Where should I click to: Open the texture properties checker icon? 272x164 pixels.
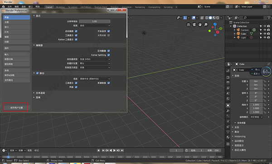tap(228, 144)
